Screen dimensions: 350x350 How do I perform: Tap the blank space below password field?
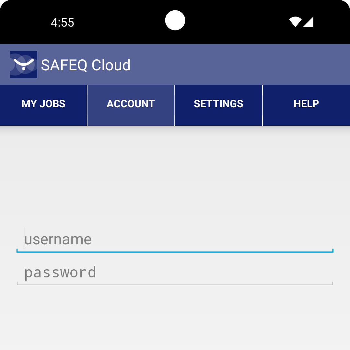[x=175, y=318]
